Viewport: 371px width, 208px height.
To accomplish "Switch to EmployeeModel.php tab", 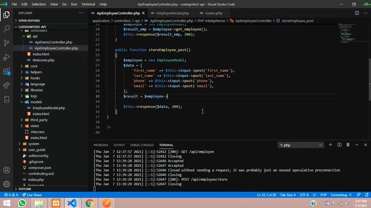I will point(173,13).
